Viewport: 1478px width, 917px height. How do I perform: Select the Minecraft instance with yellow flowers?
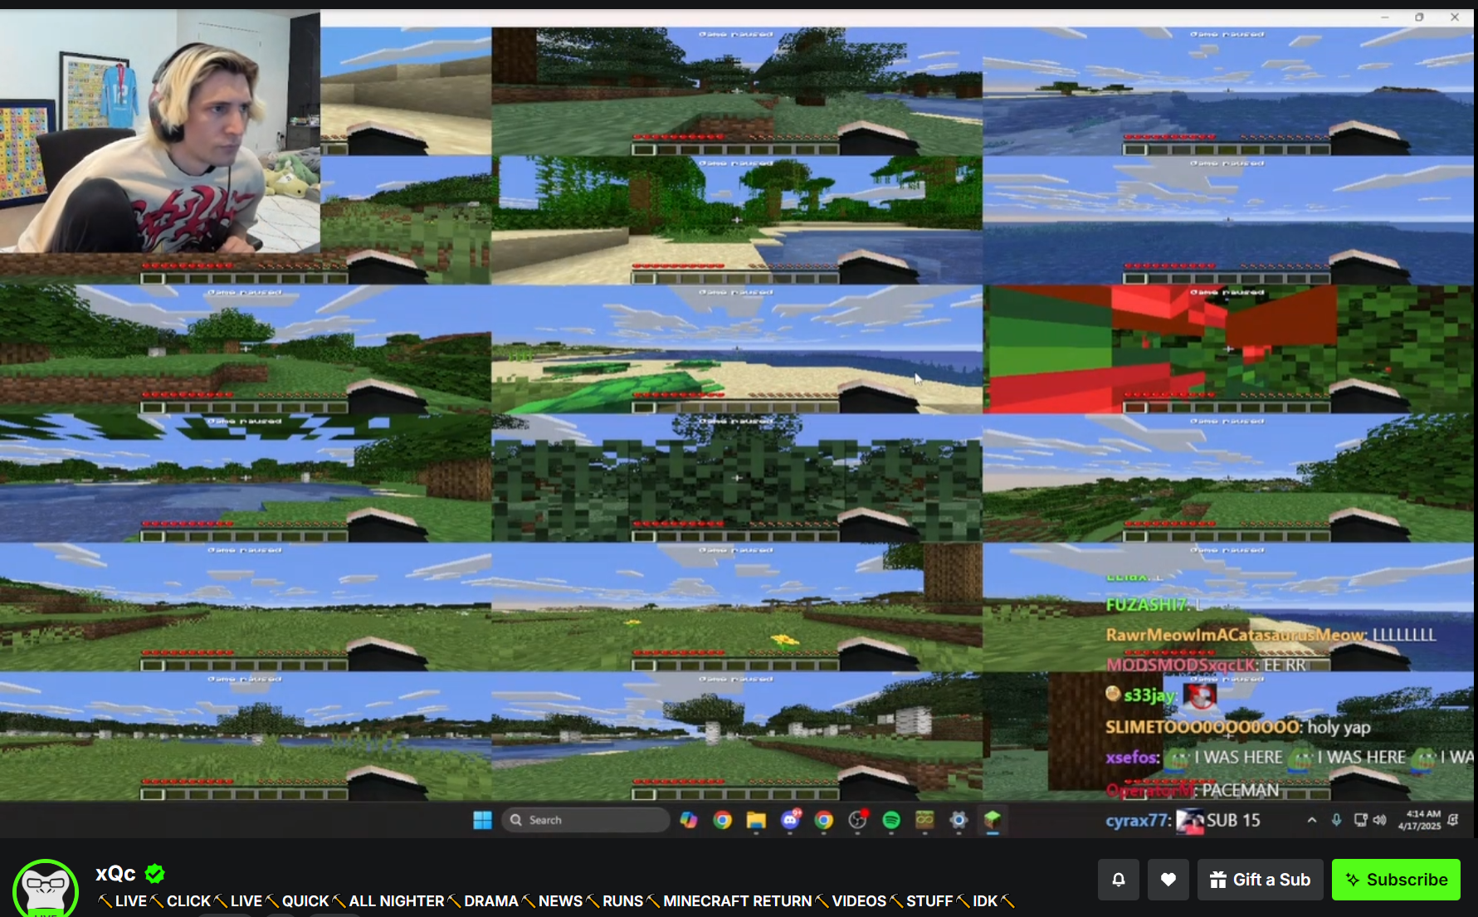737,607
